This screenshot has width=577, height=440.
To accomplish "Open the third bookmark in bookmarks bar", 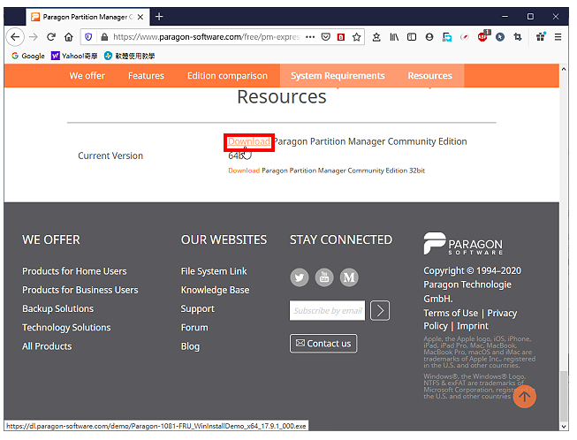I will [129, 56].
